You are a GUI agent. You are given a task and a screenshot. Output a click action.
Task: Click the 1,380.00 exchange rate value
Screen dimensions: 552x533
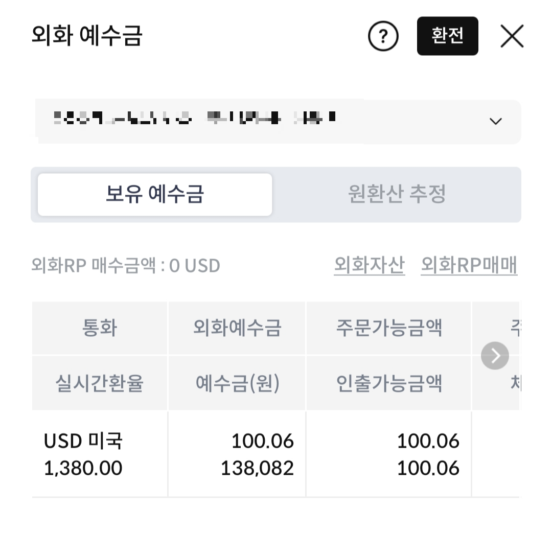tap(83, 467)
